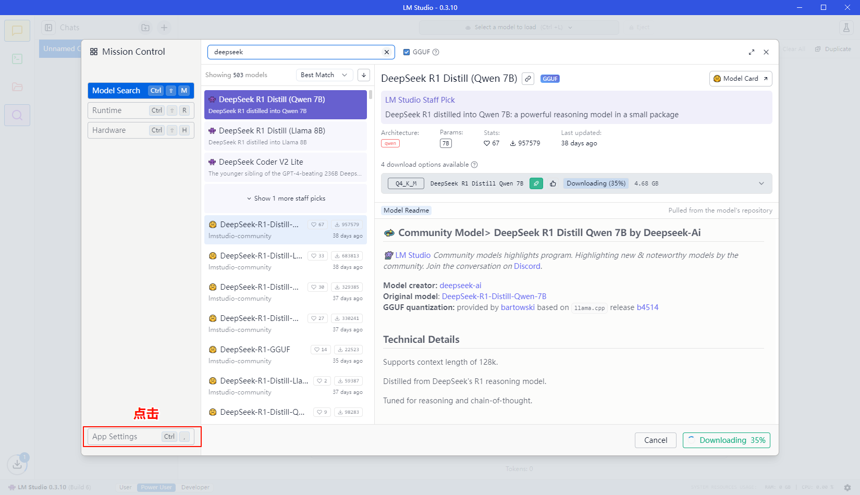Open the Best Match sort dropdown
This screenshot has width=860, height=495.
pyautogui.click(x=324, y=75)
